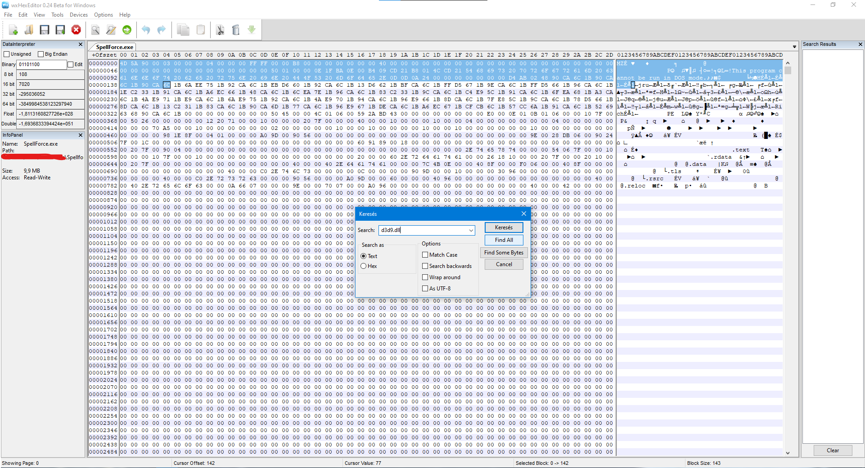Open the Devices menu

pos(79,15)
